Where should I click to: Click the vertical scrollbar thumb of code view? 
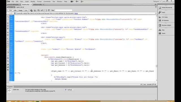(x=156, y=66)
